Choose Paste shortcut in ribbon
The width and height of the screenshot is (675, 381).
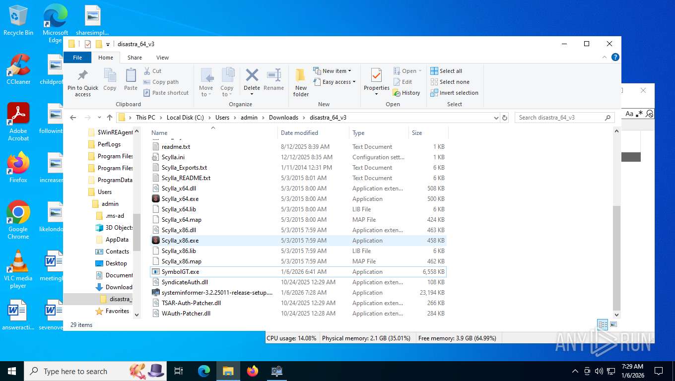pyautogui.click(x=166, y=93)
